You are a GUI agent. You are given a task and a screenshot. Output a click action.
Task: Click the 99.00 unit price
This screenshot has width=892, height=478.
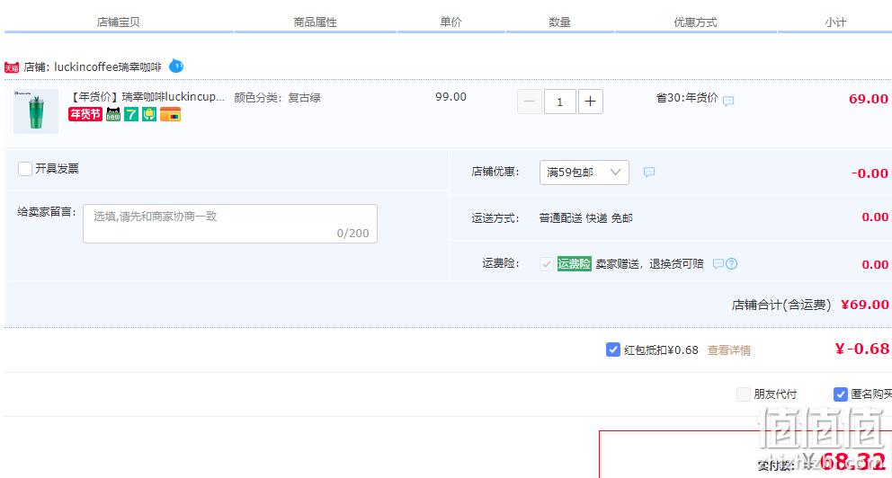point(450,97)
